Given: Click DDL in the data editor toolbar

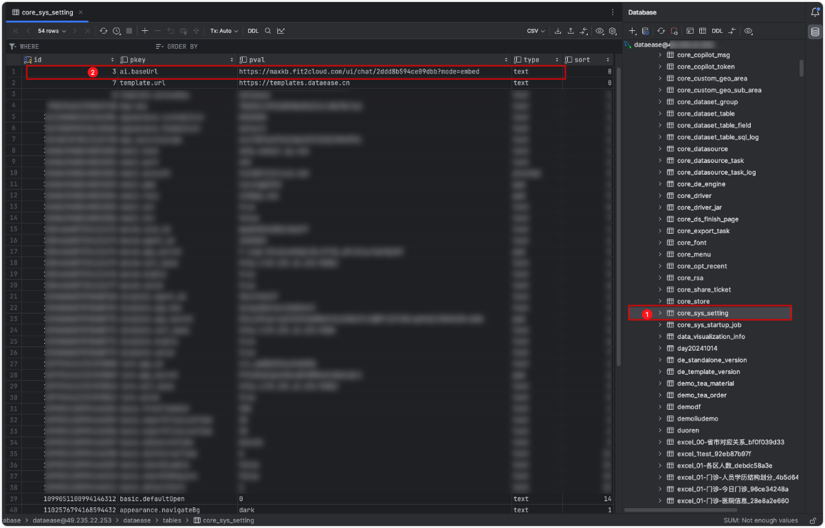Looking at the screenshot, I should click(253, 31).
